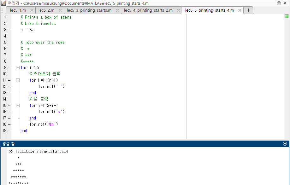Set breakpoint dash on line 12
The image size is (290, 185).
tap(9, 87)
